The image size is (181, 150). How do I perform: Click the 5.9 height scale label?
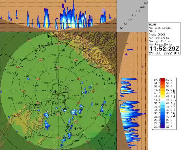(130, 19)
